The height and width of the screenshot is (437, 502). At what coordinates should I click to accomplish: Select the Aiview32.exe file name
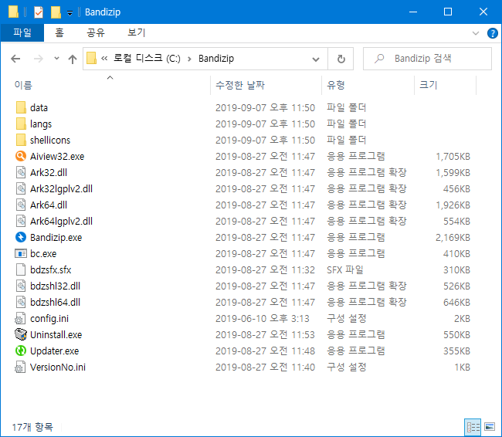click(57, 156)
